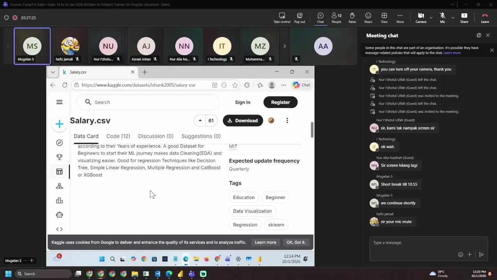Pop out the Meeting chat
This screenshot has height=280, width=497.
tap(479, 35)
